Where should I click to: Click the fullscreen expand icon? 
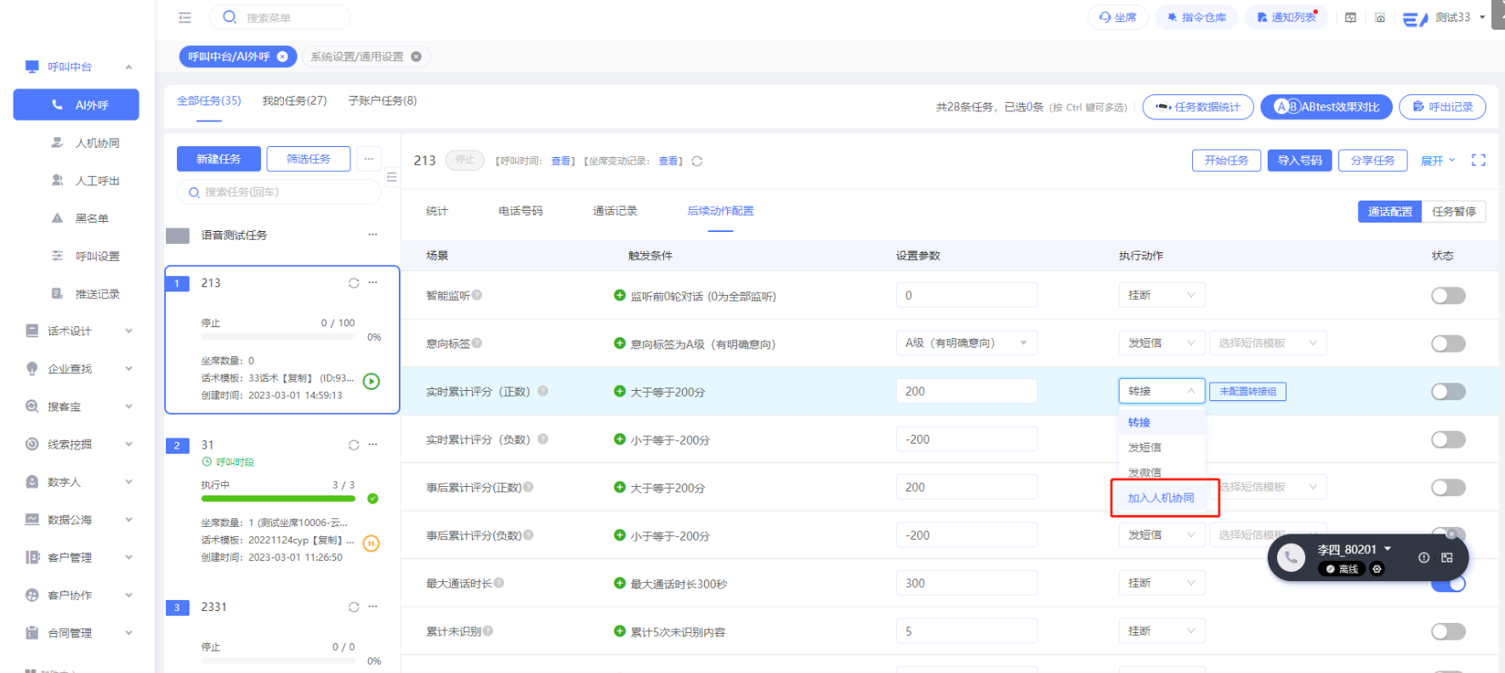point(1478,160)
